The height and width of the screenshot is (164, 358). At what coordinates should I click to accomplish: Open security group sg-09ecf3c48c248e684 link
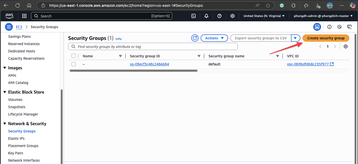(x=149, y=64)
